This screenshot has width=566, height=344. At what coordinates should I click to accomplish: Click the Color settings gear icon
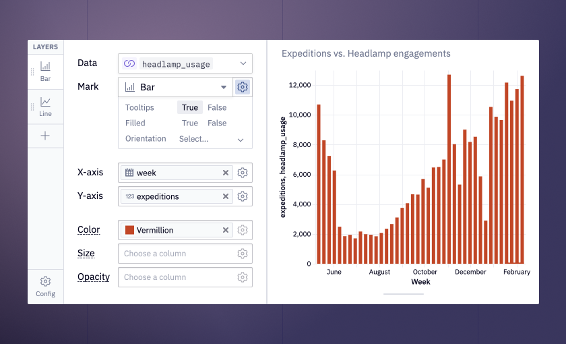pyautogui.click(x=242, y=230)
